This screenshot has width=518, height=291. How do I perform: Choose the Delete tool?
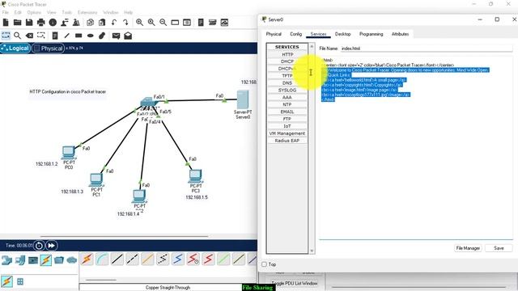tap(29, 36)
